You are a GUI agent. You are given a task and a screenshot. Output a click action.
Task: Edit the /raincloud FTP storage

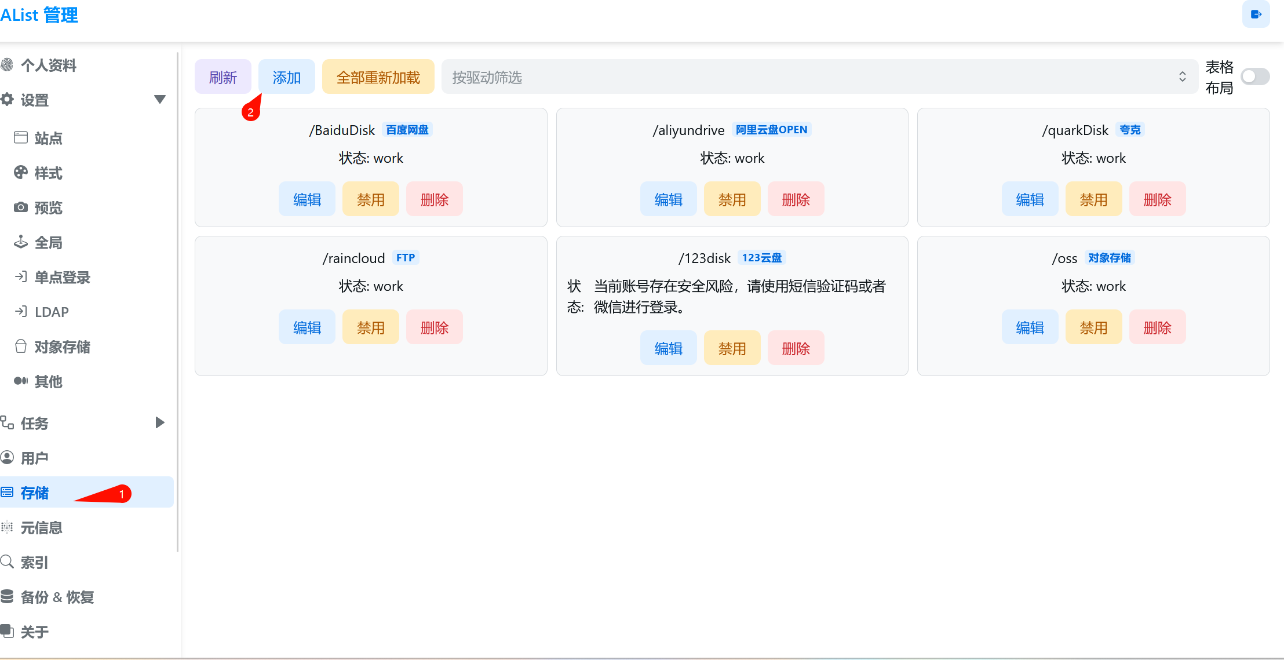pos(307,327)
